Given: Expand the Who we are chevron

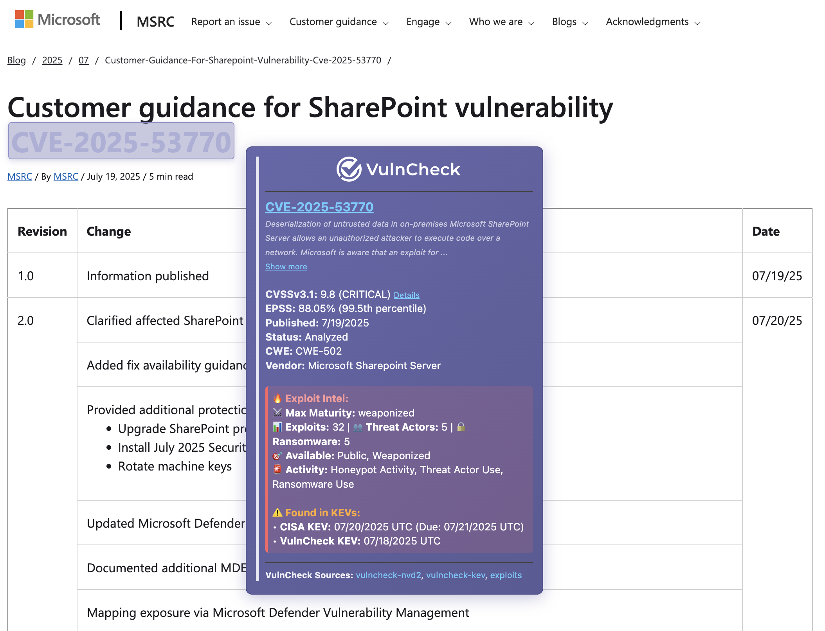Looking at the screenshot, I should [x=531, y=23].
